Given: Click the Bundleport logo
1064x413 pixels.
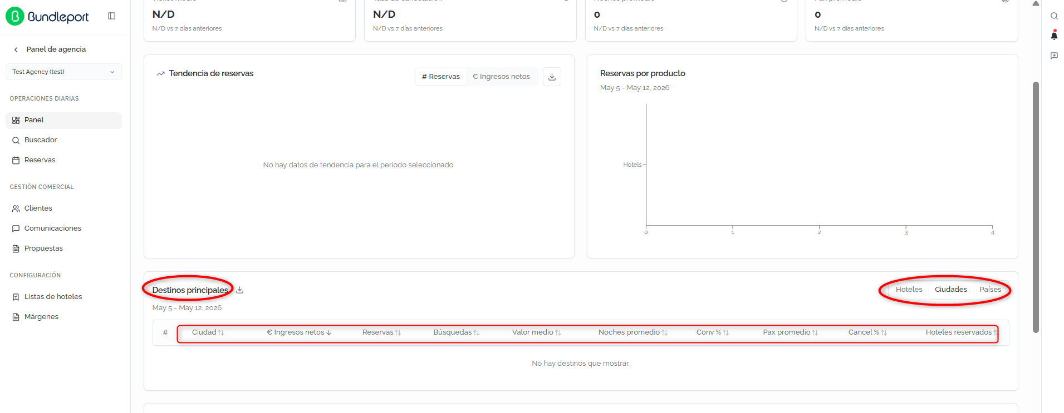Looking at the screenshot, I should click(47, 17).
